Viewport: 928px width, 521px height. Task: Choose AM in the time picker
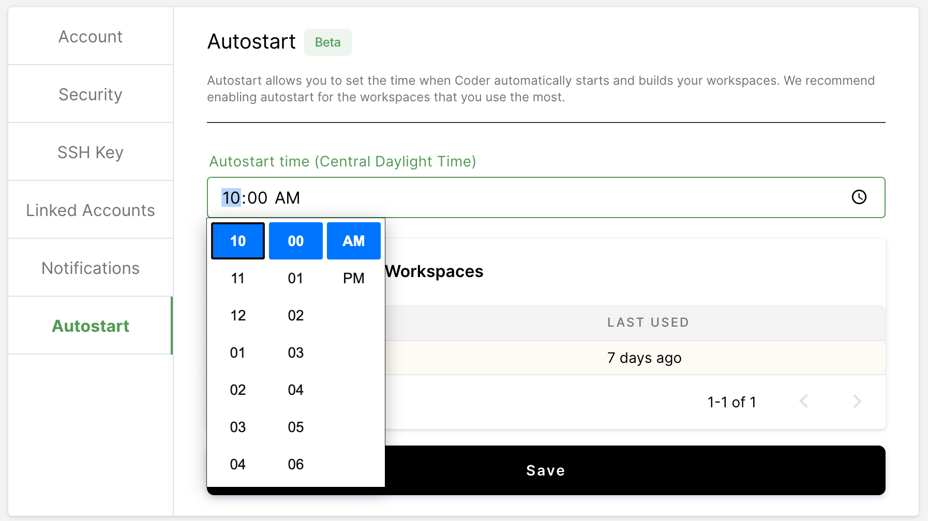354,241
